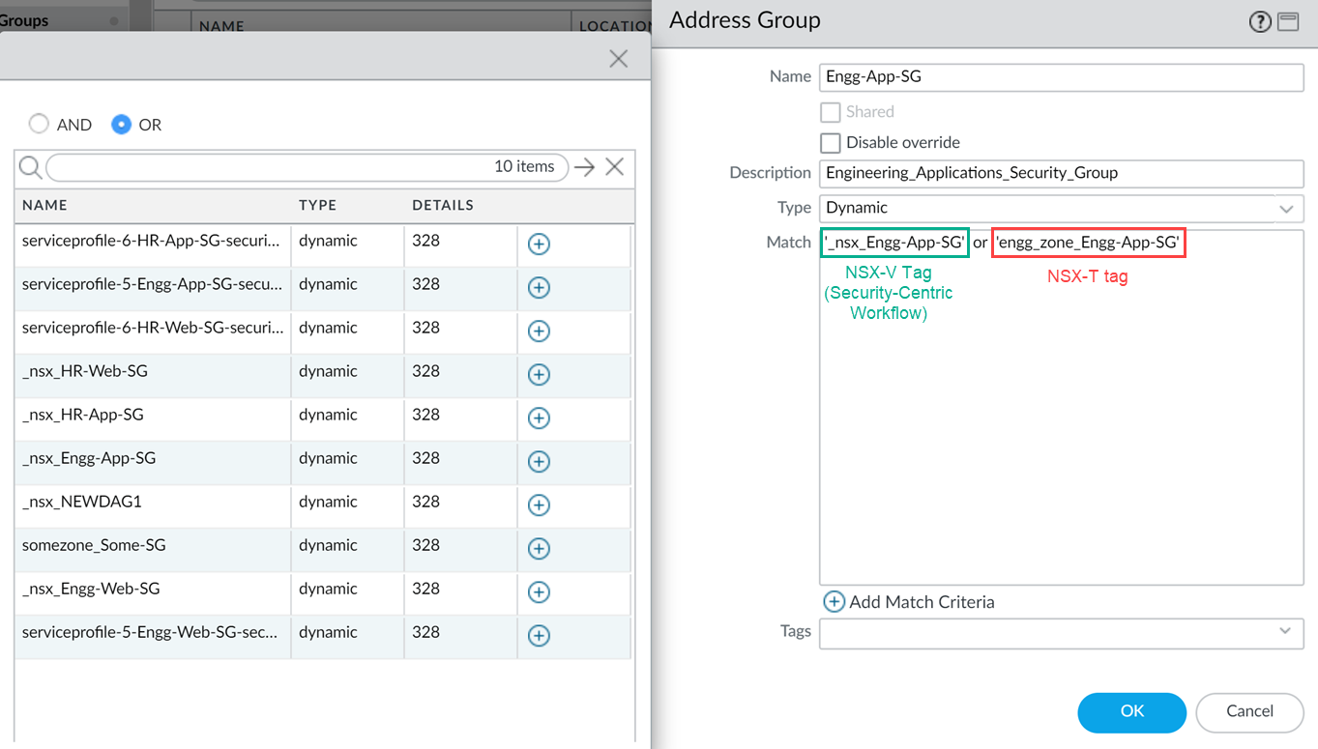
Task: Open the Address Group help icon
Action: tap(1259, 21)
